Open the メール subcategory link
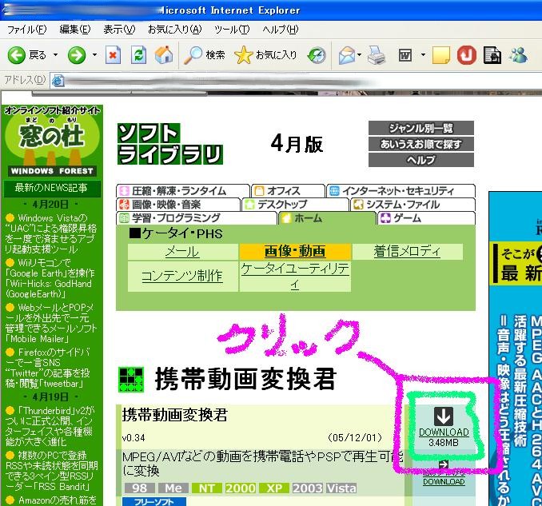Screen dimensions: 542x506 point(182,252)
